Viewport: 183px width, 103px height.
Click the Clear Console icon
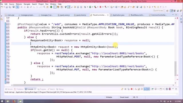(x=136, y=89)
